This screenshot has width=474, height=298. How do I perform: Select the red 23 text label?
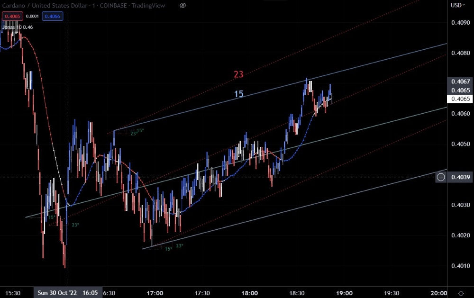(x=238, y=74)
